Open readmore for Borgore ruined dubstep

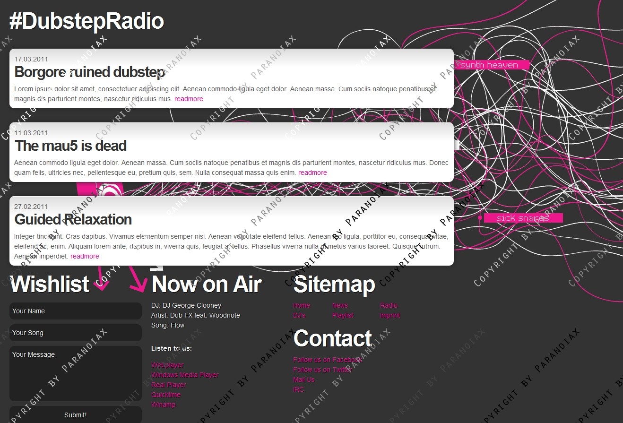[189, 99]
